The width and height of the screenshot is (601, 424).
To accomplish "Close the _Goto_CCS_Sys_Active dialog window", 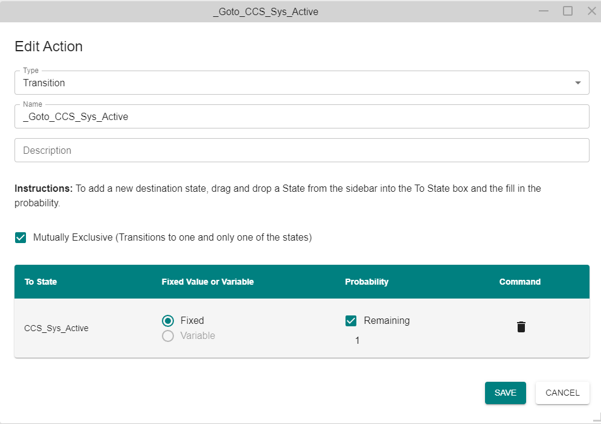I will click(x=592, y=11).
